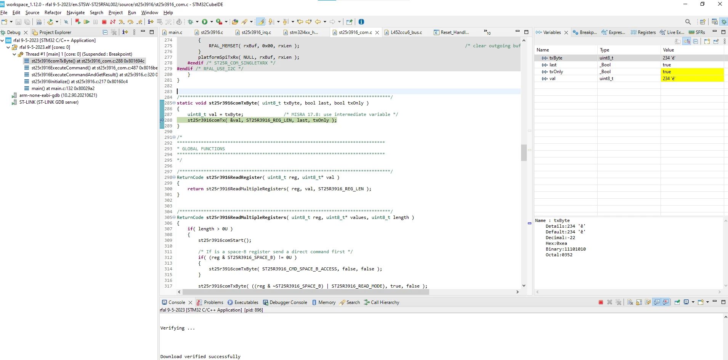Click the Build hammer-arrow icon
Viewport: 728px width, 360px height.
click(50, 22)
